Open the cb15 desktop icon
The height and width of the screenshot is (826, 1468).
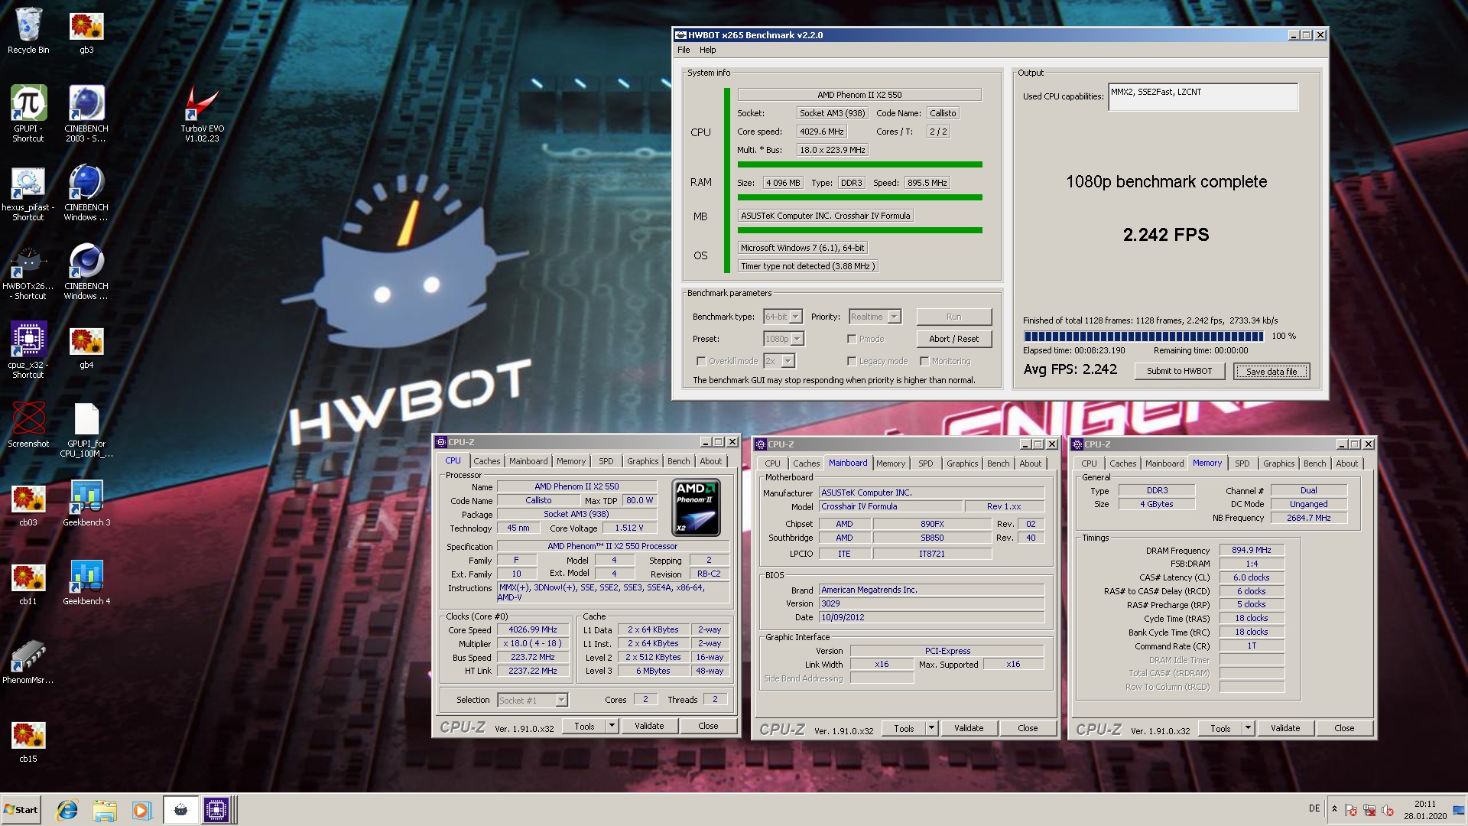pyautogui.click(x=28, y=742)
